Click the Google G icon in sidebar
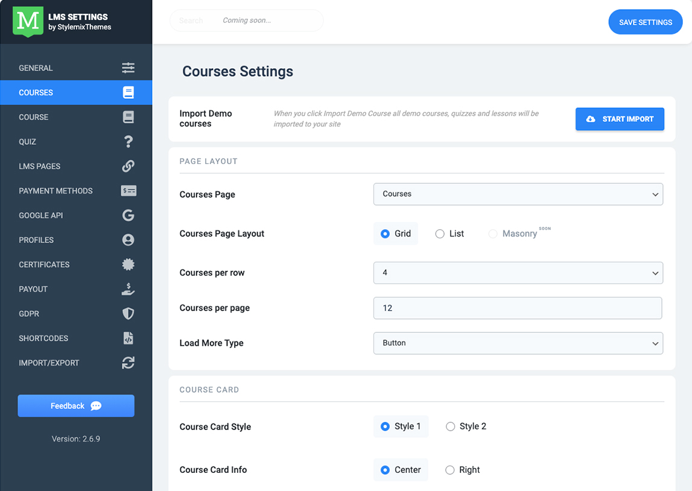692x491 pixels. coord(128,215)
